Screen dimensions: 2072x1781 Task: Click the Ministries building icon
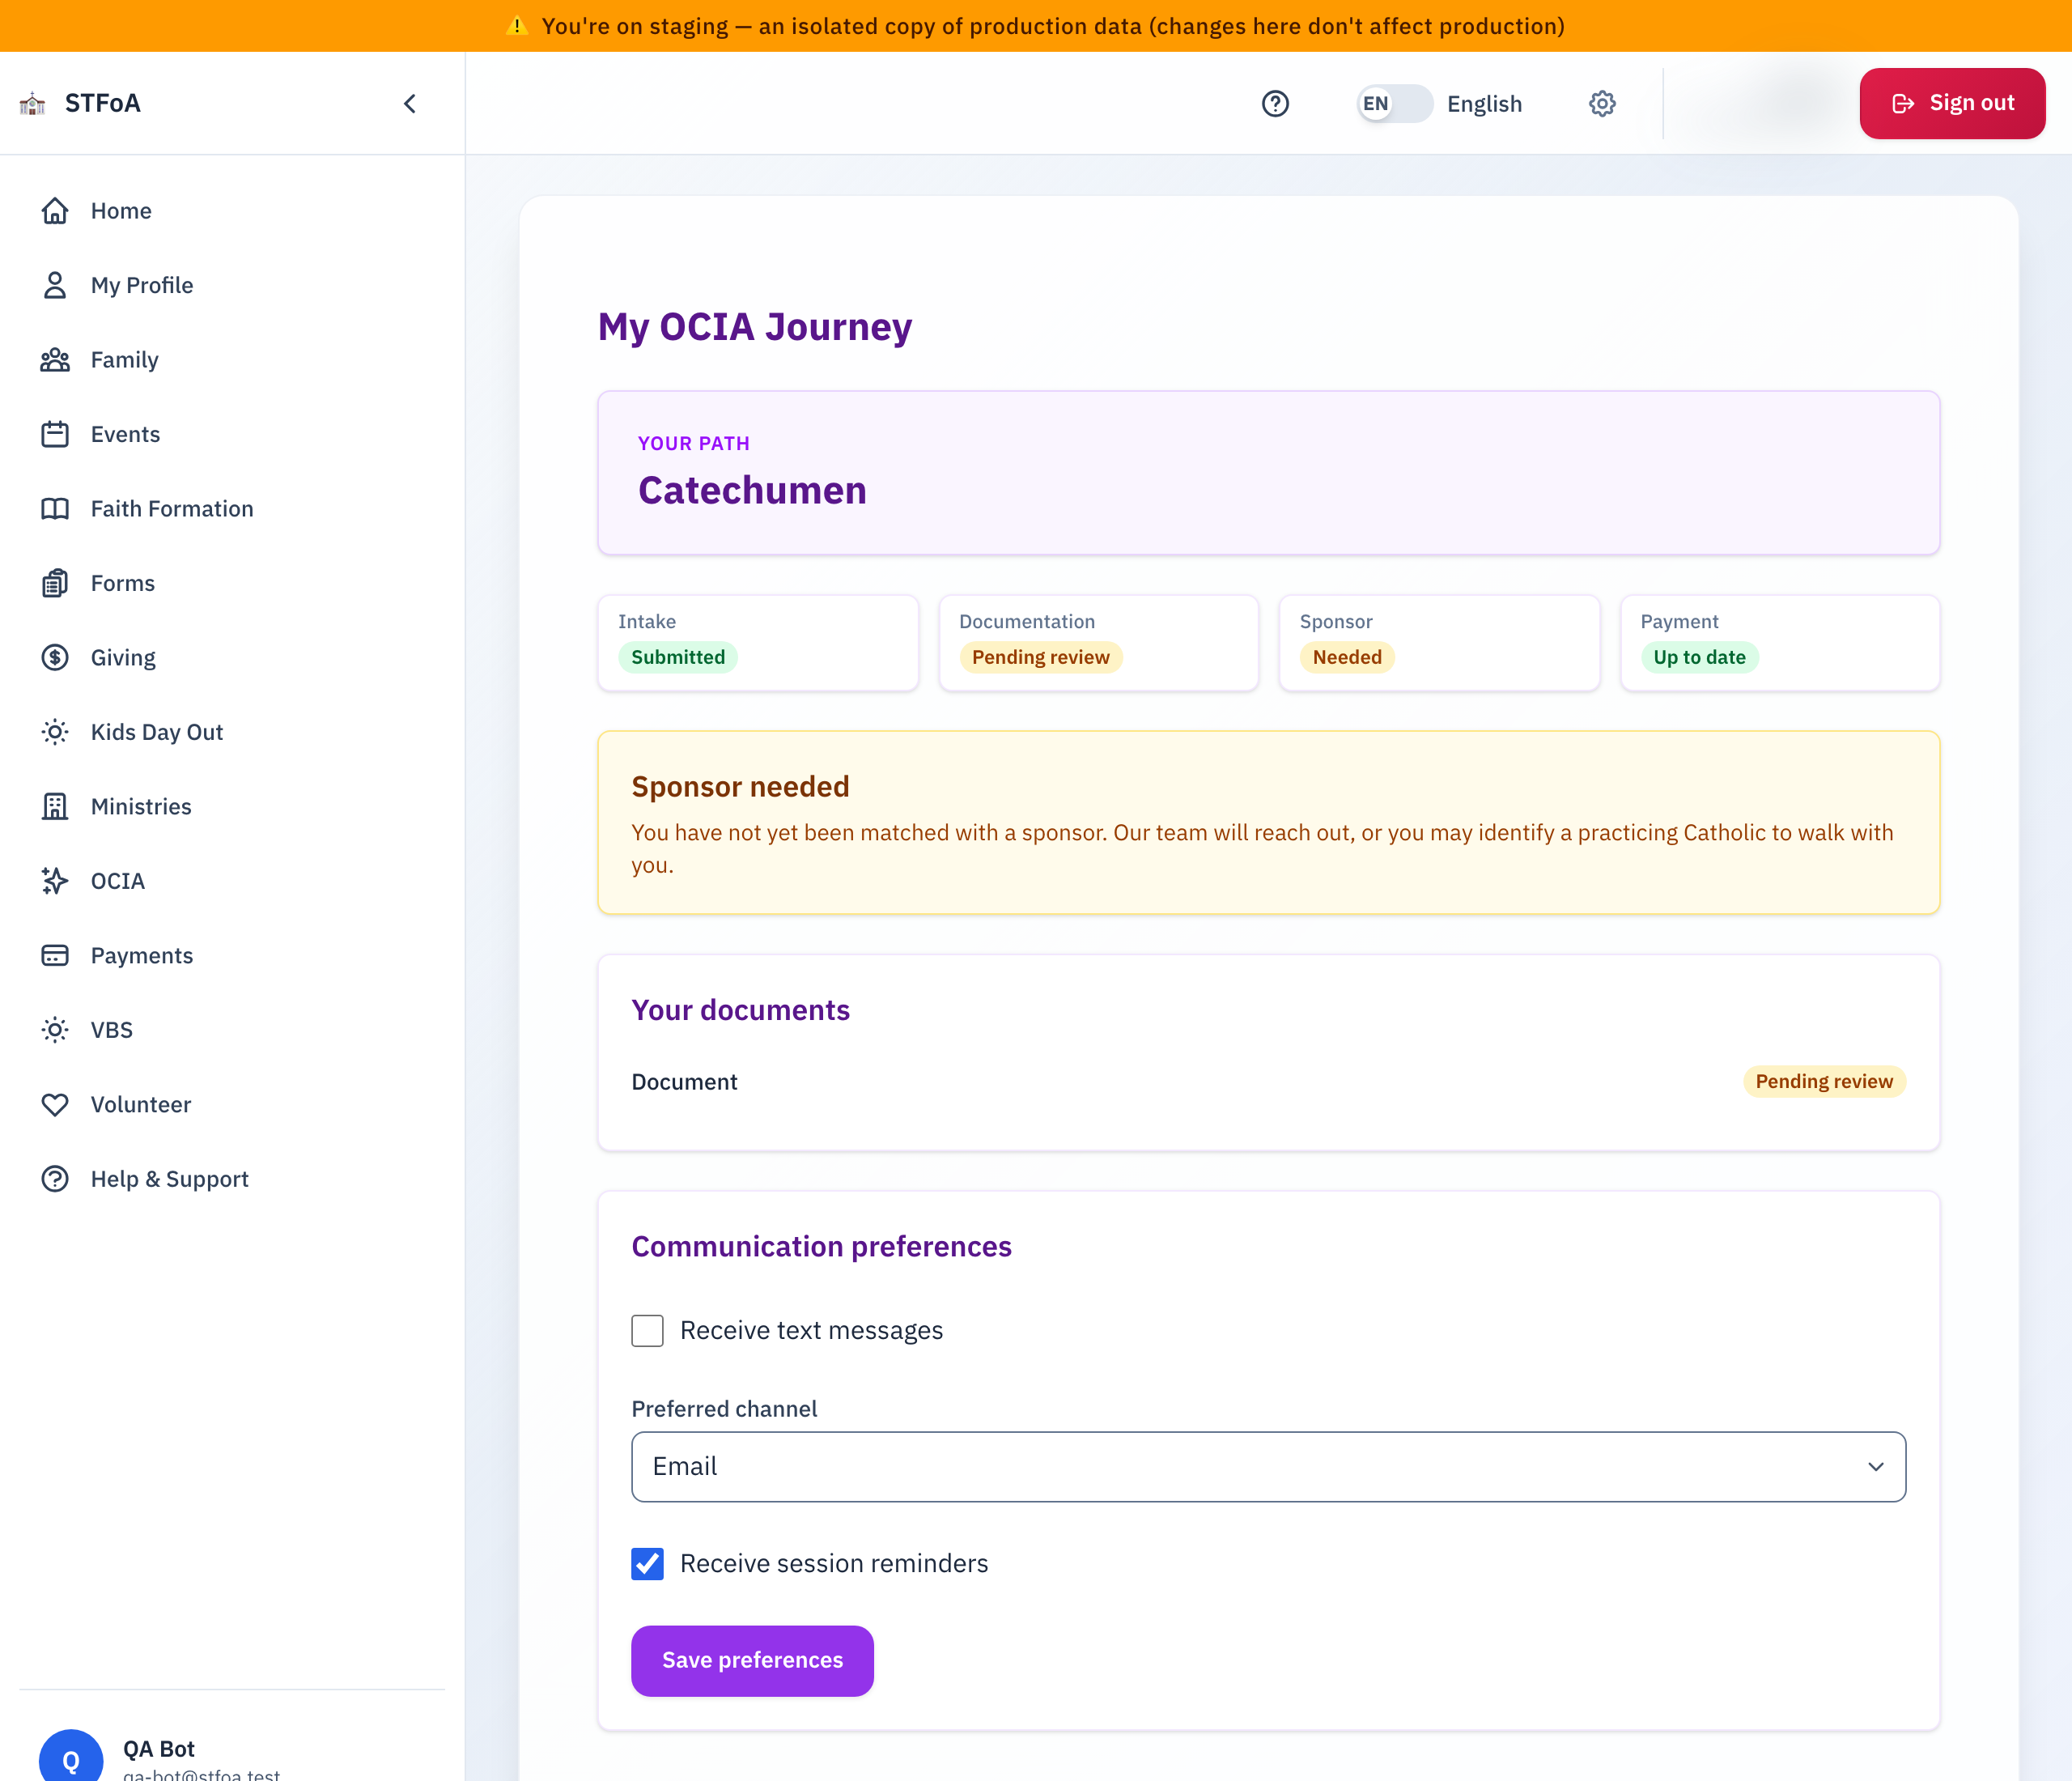(55, 807)
